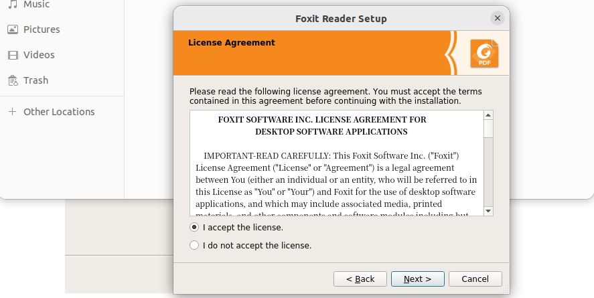
Task: Click the Music note icon in sidebar
Action: 12,5
